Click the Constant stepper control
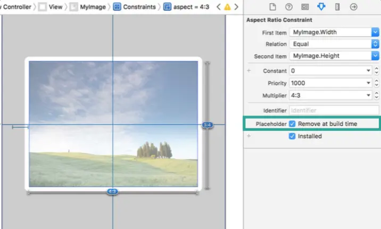The image size is (381, 229). click(376, 71)
